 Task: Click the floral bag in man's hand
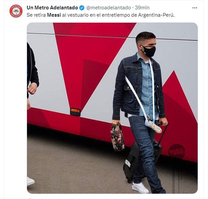pyautogui.click(x=117, y=138)
